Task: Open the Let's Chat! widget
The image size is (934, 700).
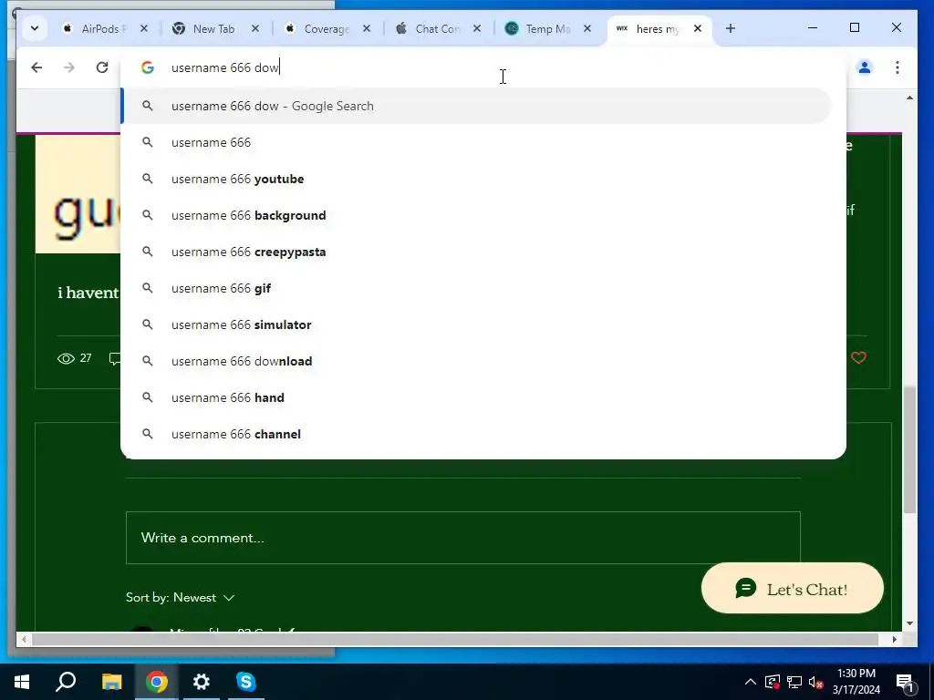Action: coord(793,588)
